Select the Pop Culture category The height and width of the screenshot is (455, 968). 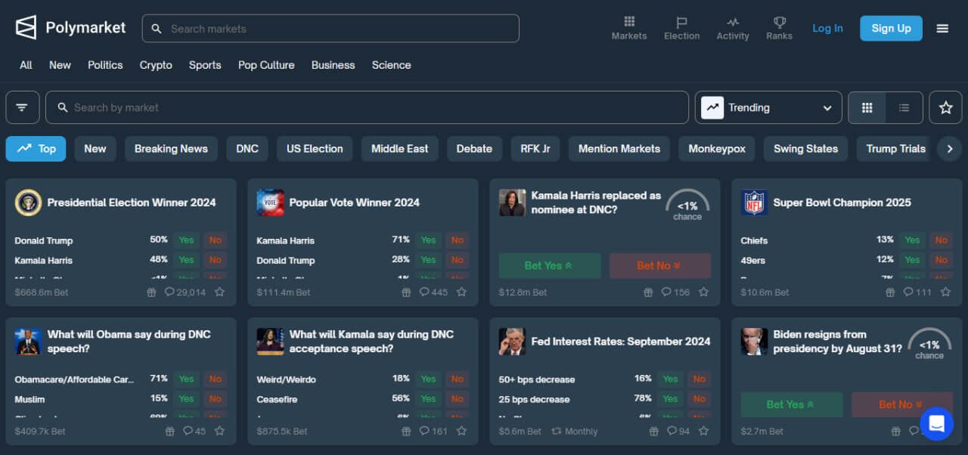click(x=266, y=65)
